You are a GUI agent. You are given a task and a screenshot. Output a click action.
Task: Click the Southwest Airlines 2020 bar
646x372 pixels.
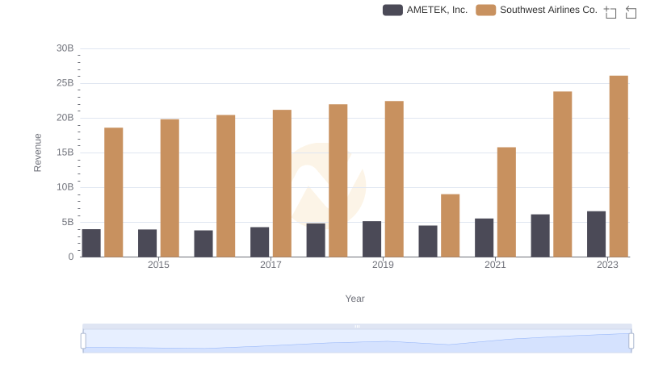(451, 225)
